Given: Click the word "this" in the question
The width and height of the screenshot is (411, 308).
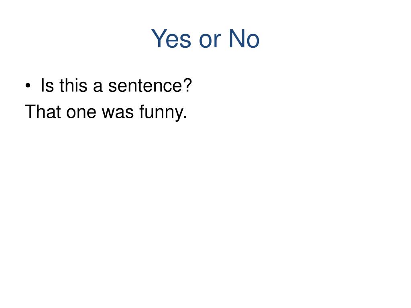Looking at the screenshot, I should (73, 85).
